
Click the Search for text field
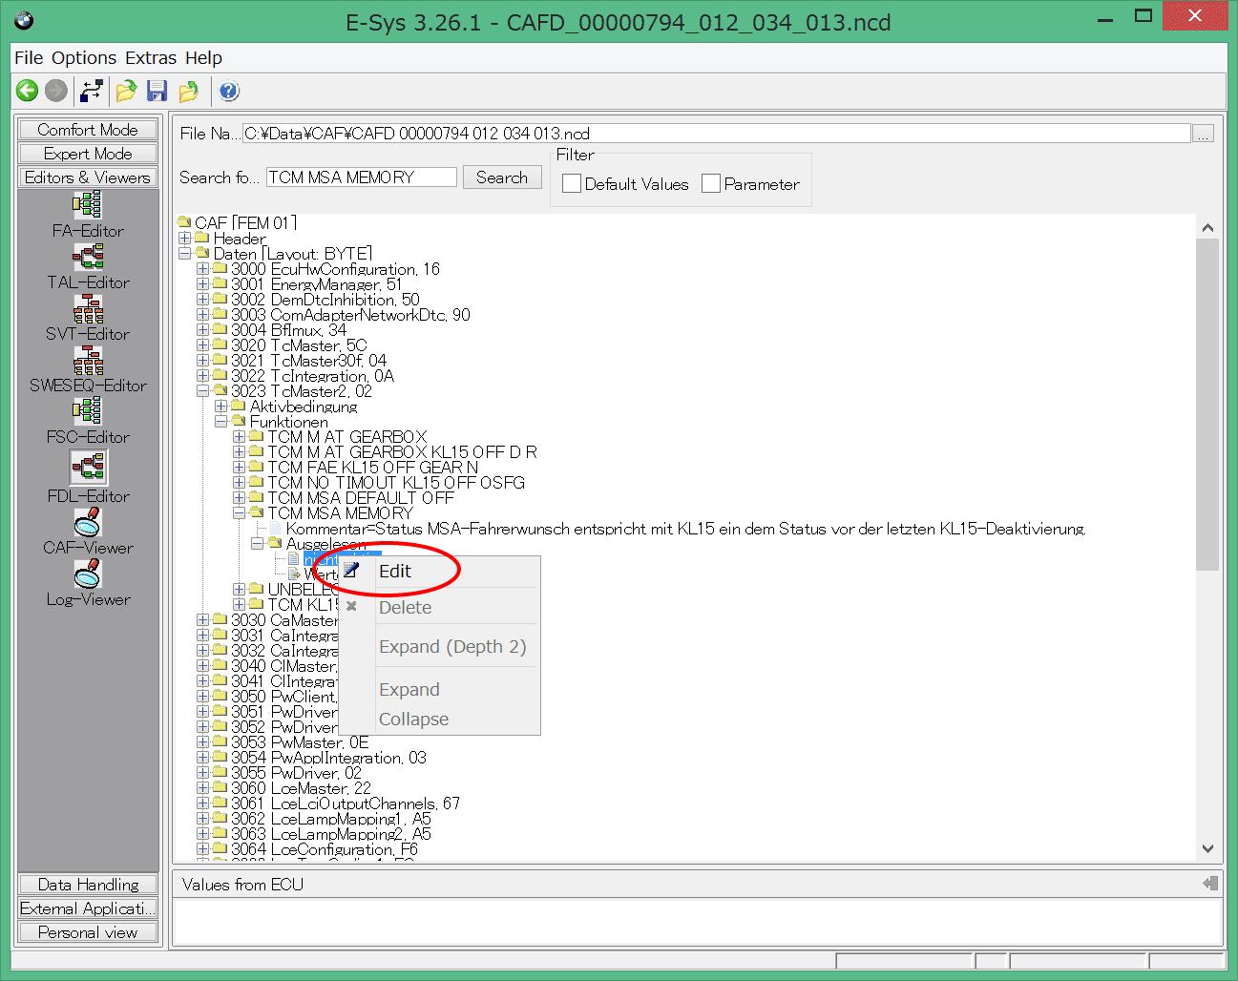[x=361, y=177]
